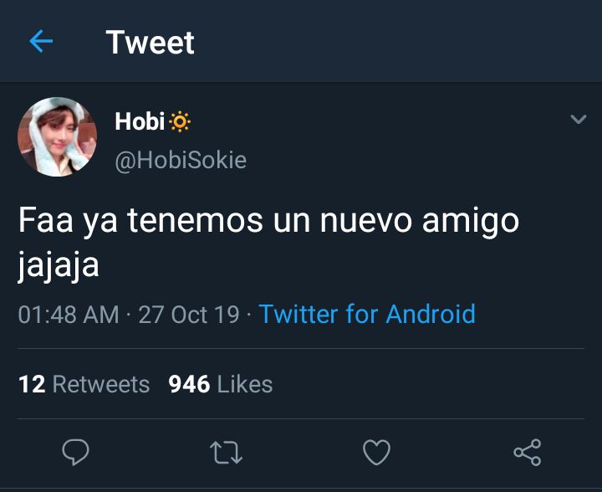Select the tweet text 'Faa ya tenemos'
Viewport: 602px width, 492px height.
(x=141, y=220)
